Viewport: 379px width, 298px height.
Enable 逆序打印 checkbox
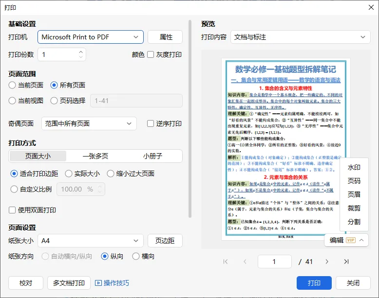click(151, 123)
